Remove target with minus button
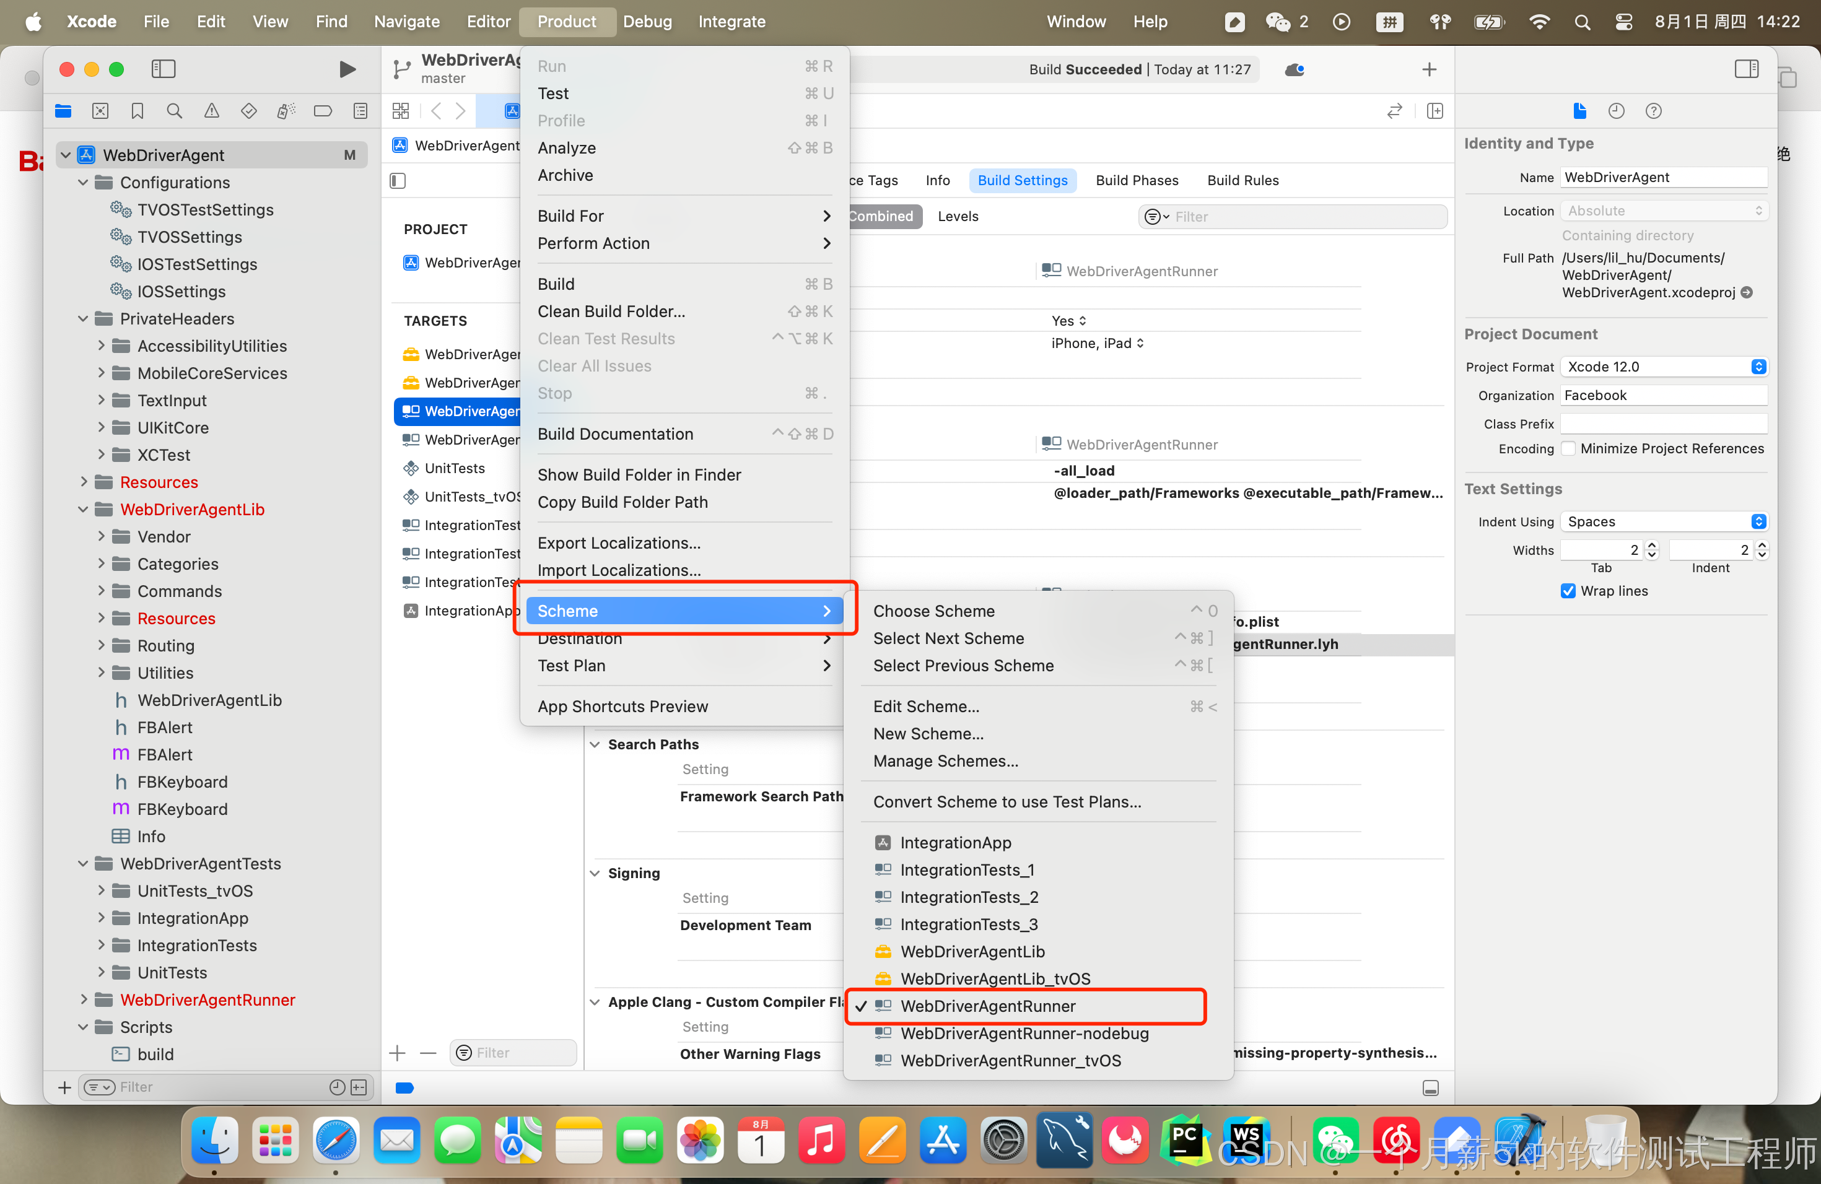The image size is (1821, 1184). tap(429, 1053)
